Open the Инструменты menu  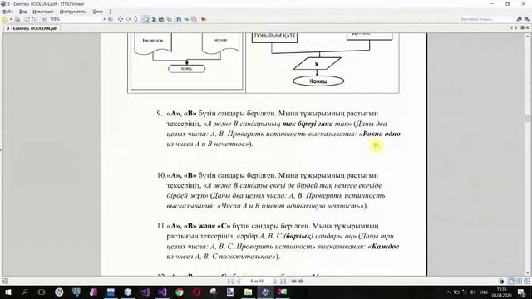pyautogui.click(x=73, y=12)
